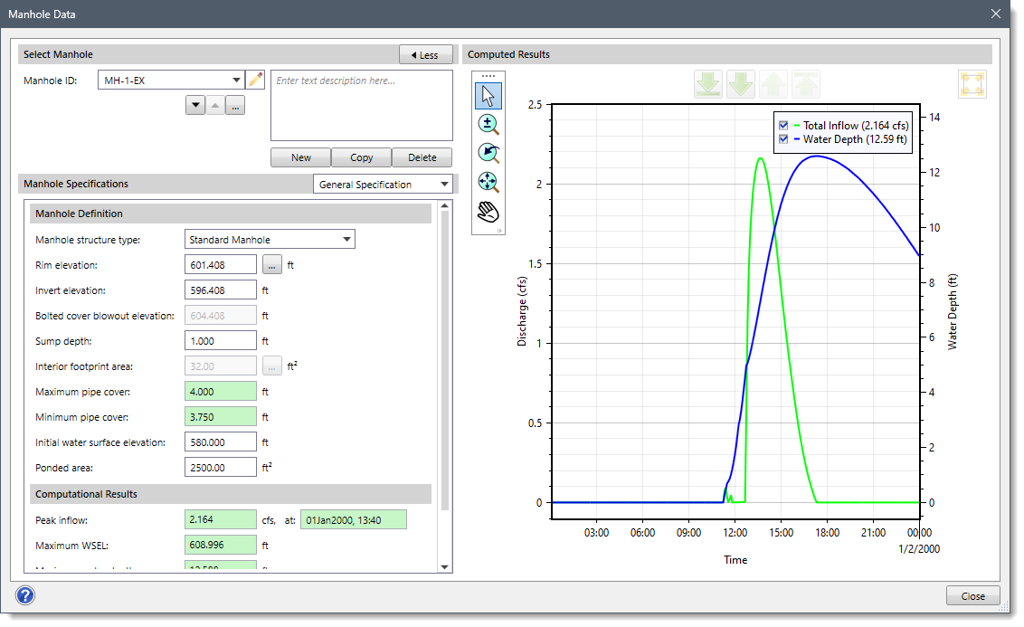Uncheck the Total Inflow series checkbox

click(783, 126)
